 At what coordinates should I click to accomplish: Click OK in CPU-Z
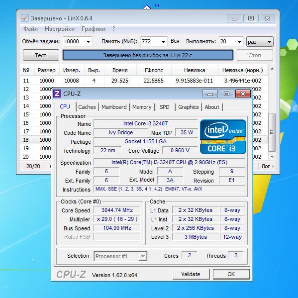pyautogui.click(x=231, y=274)
